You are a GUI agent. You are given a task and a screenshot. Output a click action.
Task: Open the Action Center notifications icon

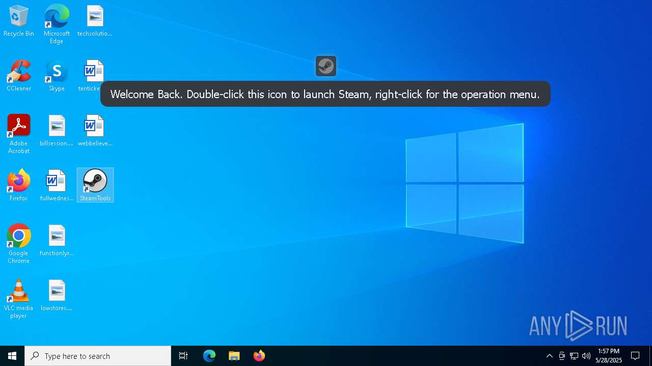coord(635,356)
